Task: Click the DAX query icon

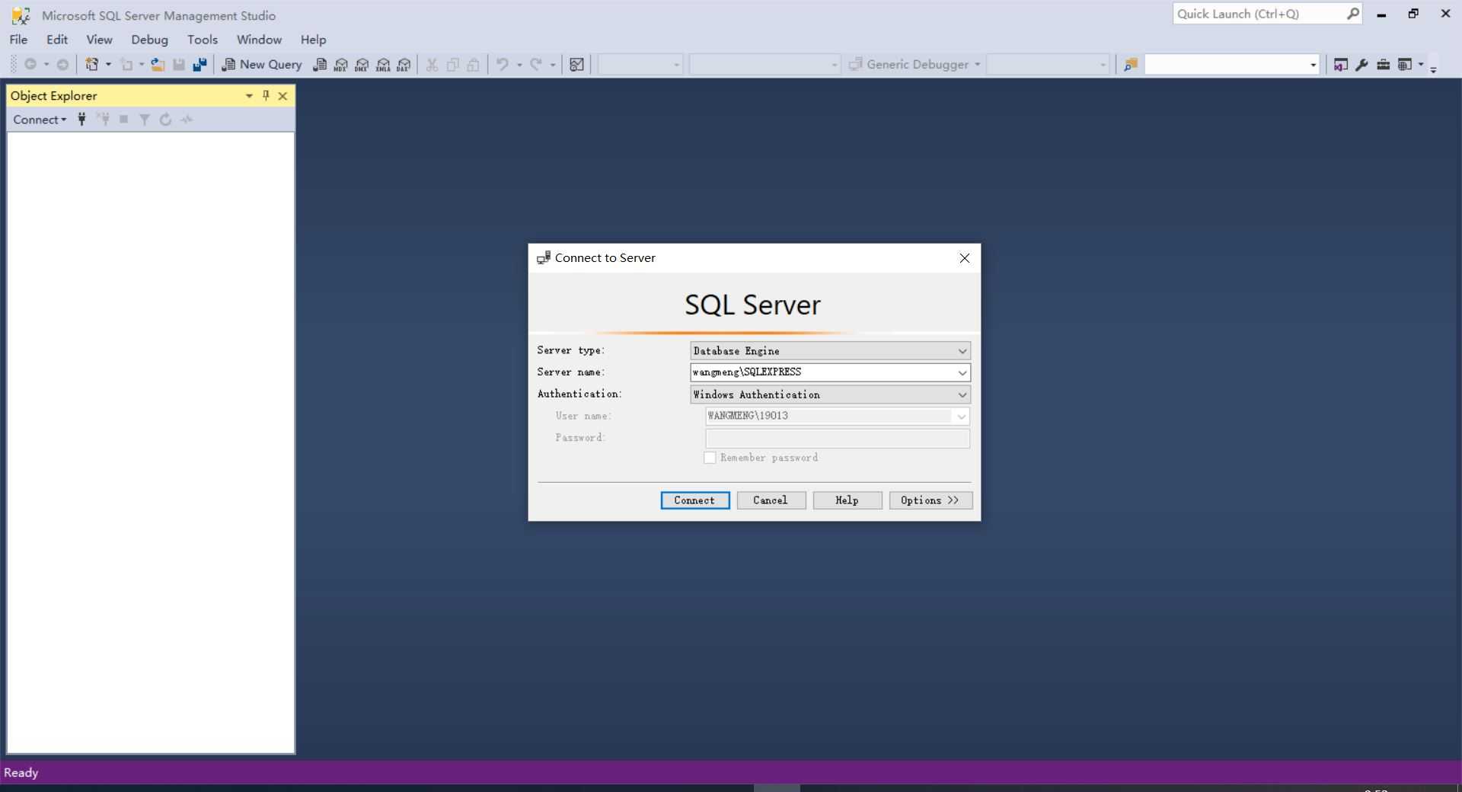Action: [x=404, y=65]
